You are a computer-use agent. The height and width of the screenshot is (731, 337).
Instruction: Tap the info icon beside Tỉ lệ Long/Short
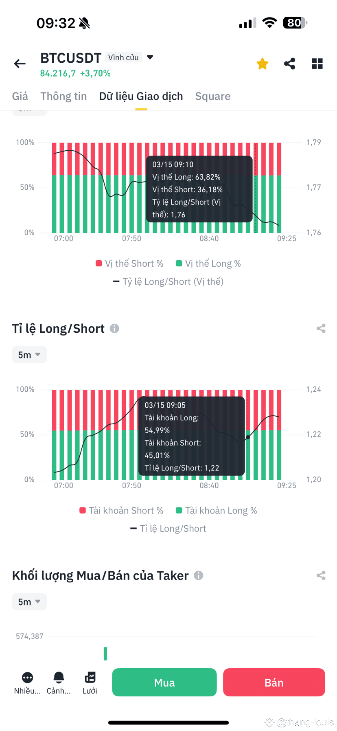pos(114,329)
